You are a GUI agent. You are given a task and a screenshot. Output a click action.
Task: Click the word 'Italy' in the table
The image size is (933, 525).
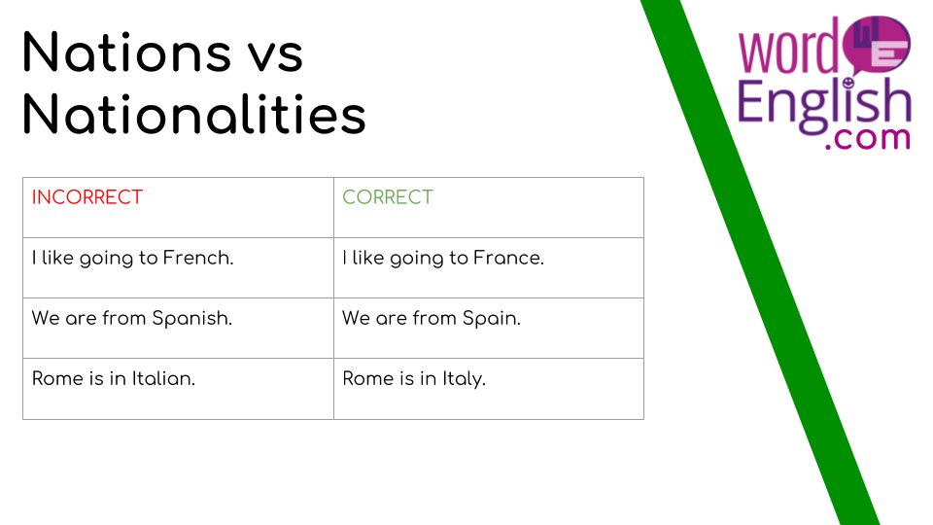462,378
